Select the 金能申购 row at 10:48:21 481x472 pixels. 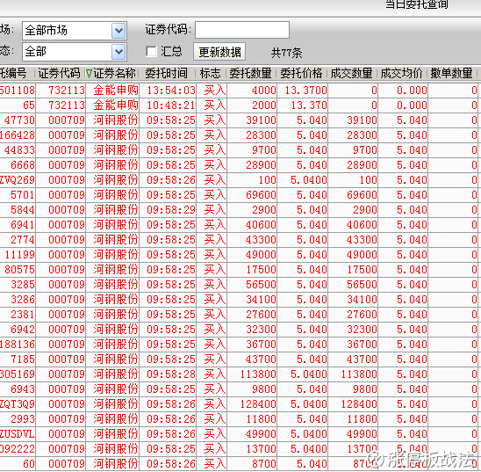point(240,105)
